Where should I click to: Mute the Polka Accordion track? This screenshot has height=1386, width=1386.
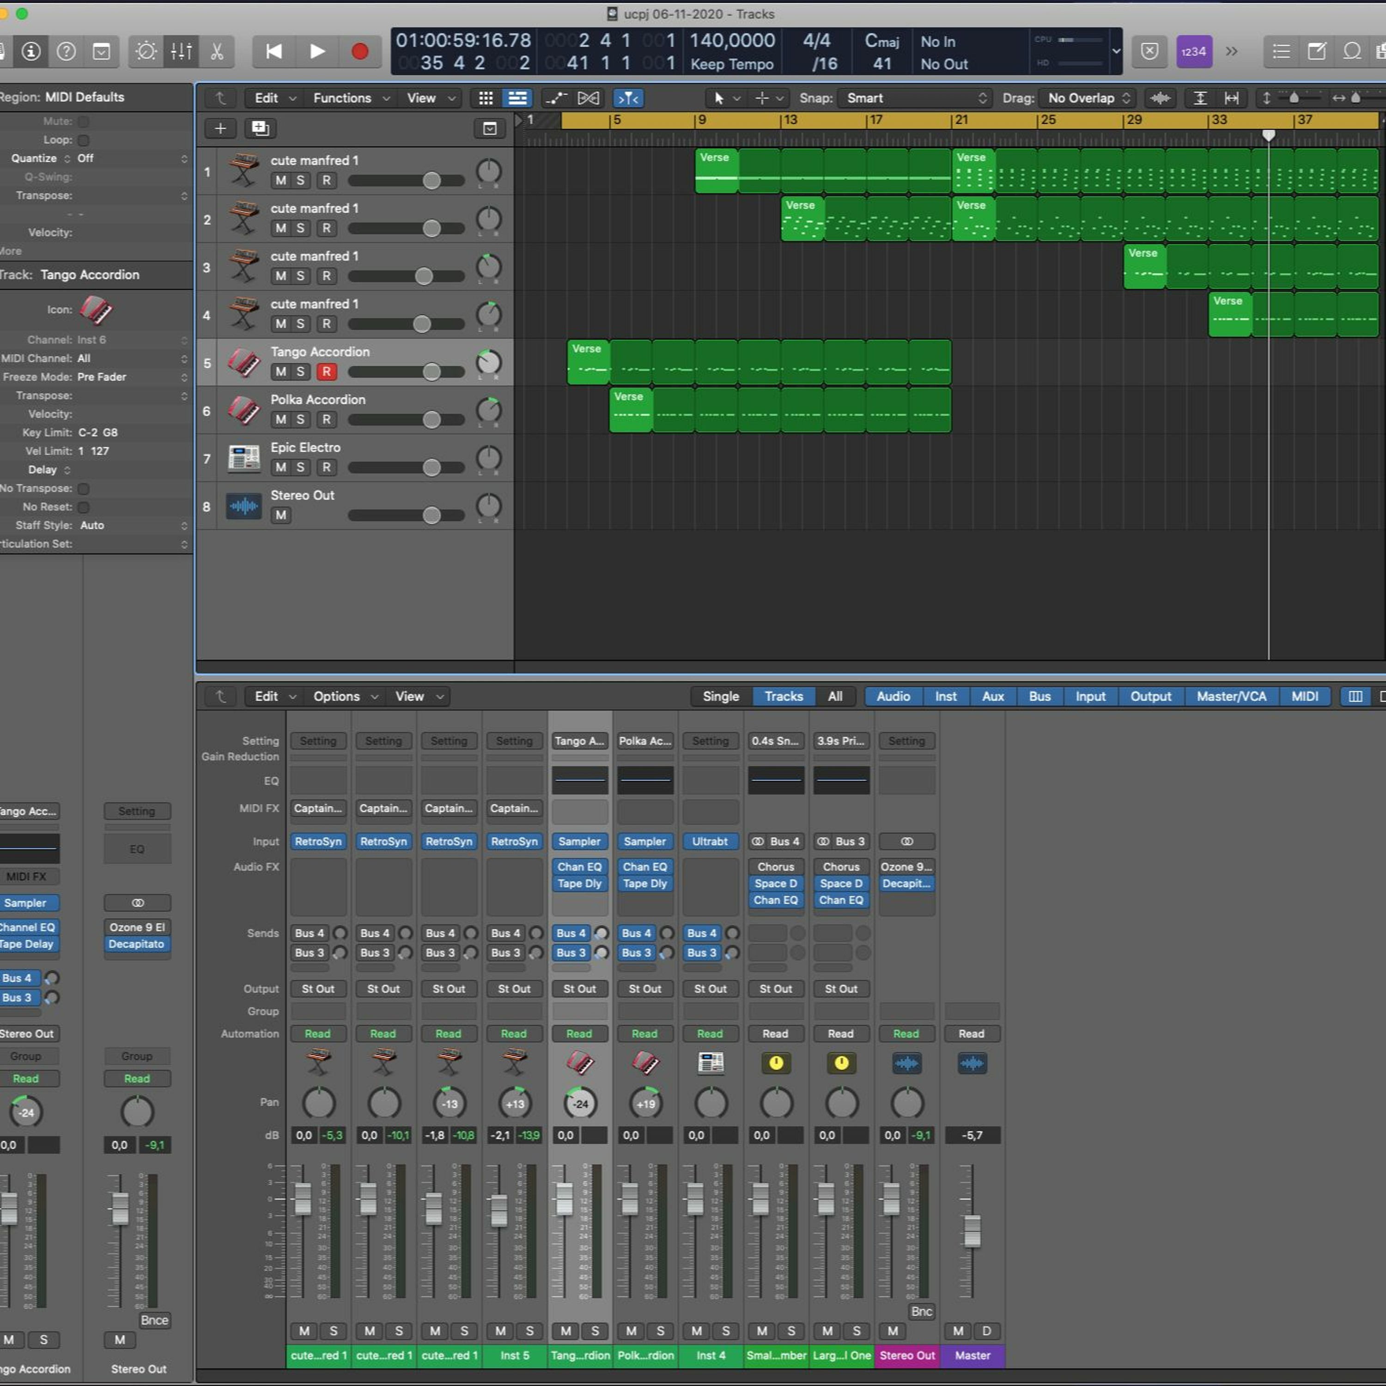[x=280, y=419]
